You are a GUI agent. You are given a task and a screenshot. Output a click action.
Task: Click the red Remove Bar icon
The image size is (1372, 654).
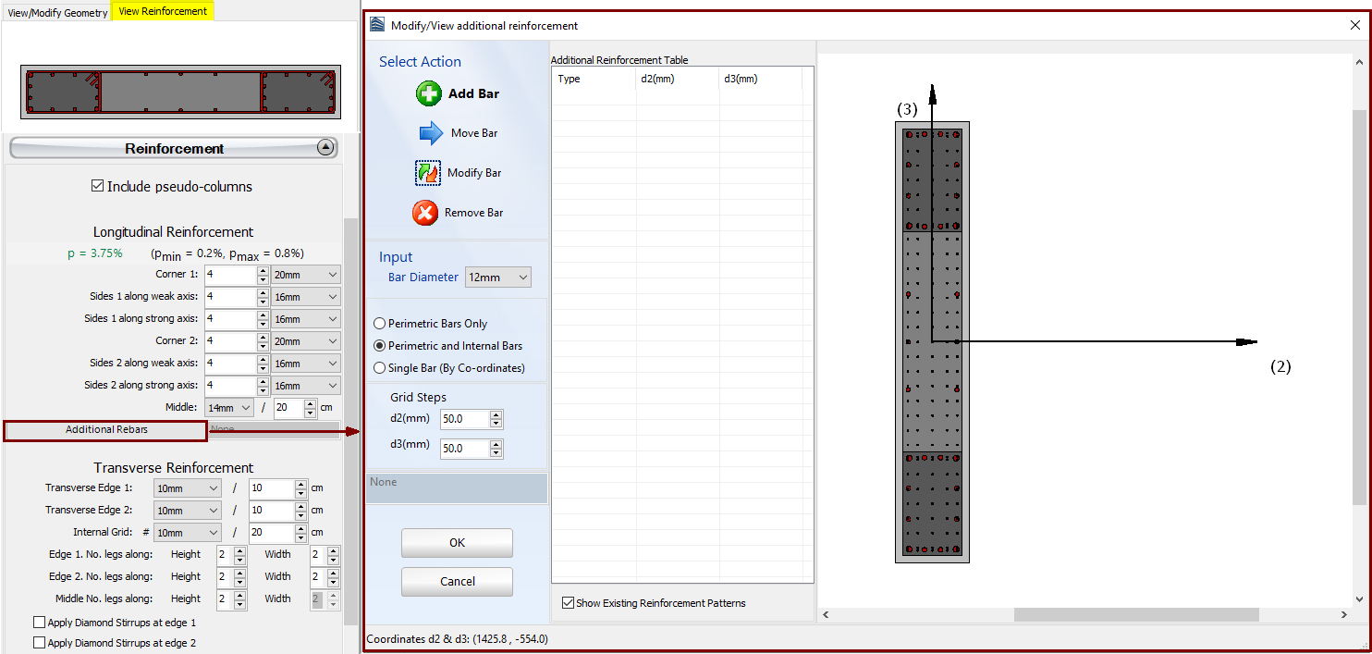pos(425,213)
